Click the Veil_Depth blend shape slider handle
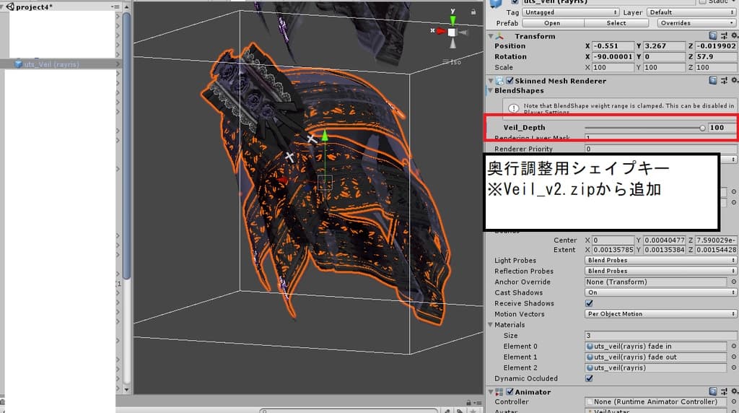The height and width of the screenshot is (413, 739). (x=702, y=128)
